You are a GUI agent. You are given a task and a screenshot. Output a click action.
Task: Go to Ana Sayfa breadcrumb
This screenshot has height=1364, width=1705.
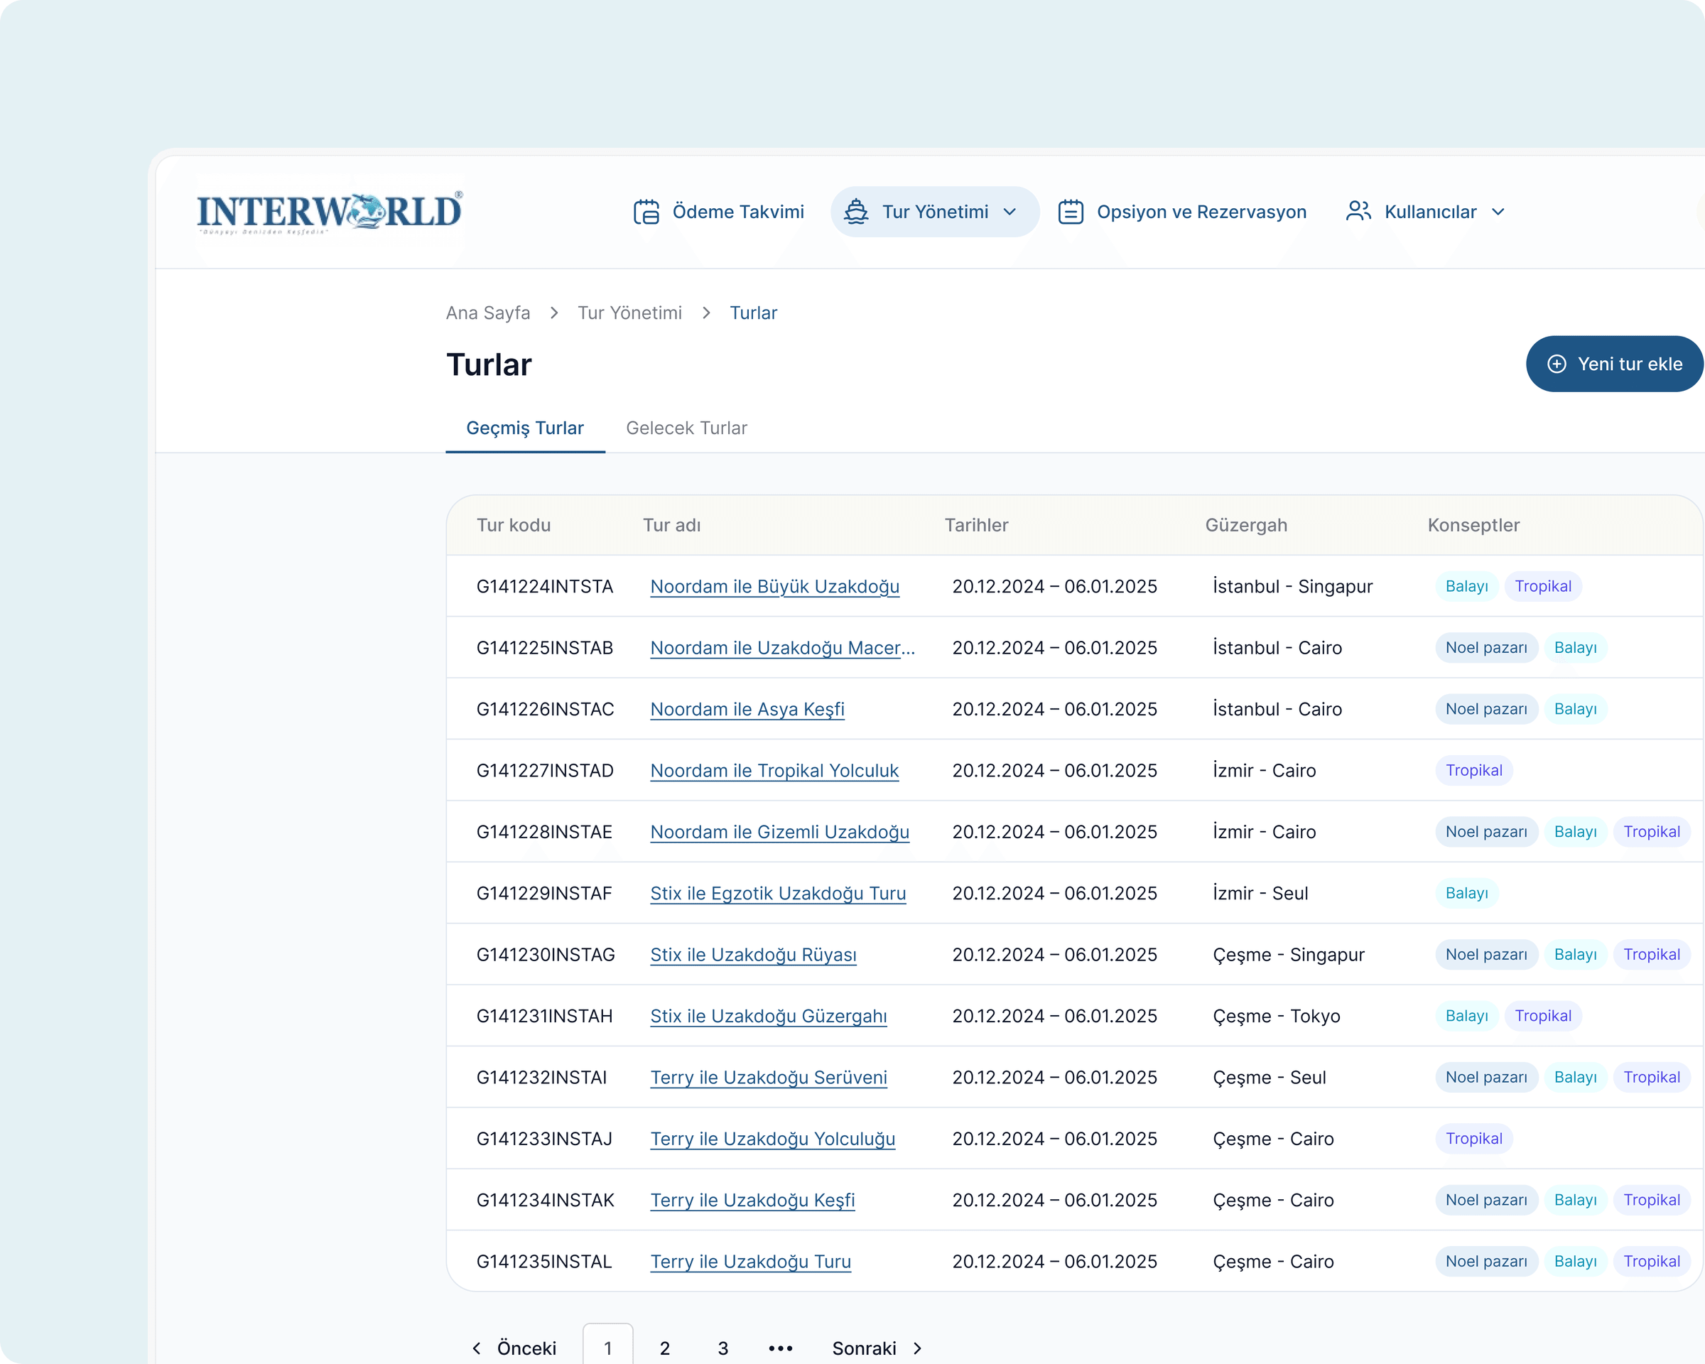(x=488, y=313)
